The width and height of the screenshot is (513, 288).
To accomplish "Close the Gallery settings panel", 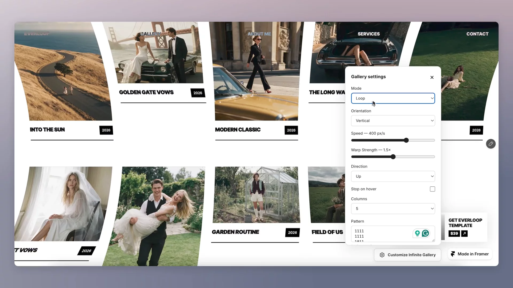I will tap(432, 77).
